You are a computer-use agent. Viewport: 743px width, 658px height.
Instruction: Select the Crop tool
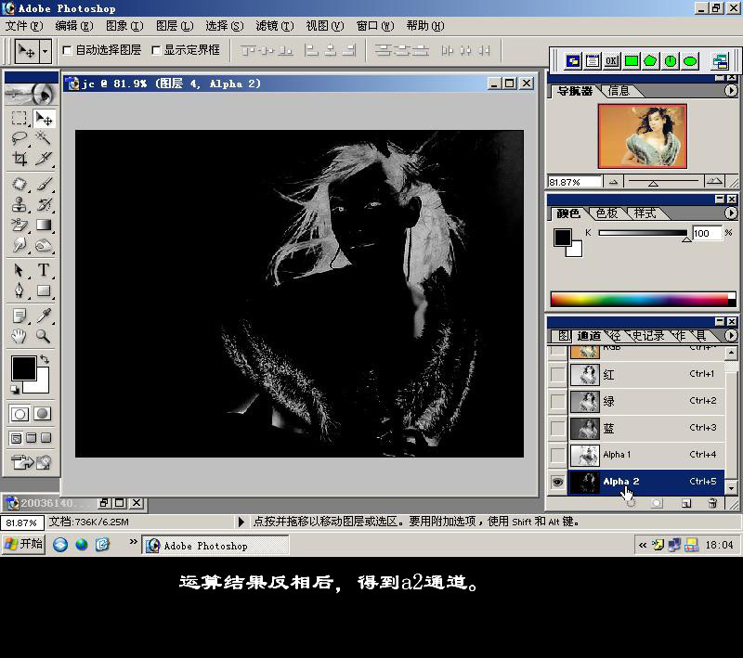[x=20, y=158]
